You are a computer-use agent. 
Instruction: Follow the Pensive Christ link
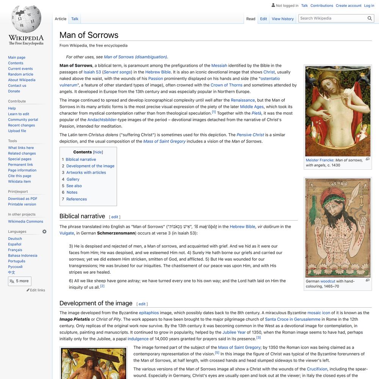pyautogui.click(x=251, y=135)
